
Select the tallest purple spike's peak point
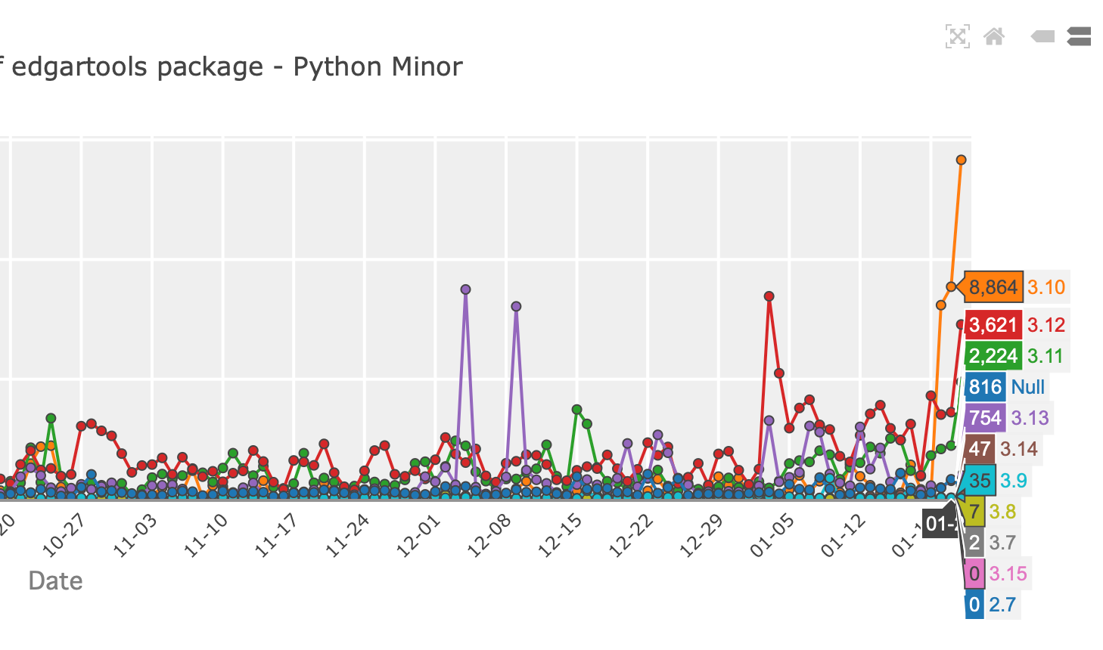[465, 289]
